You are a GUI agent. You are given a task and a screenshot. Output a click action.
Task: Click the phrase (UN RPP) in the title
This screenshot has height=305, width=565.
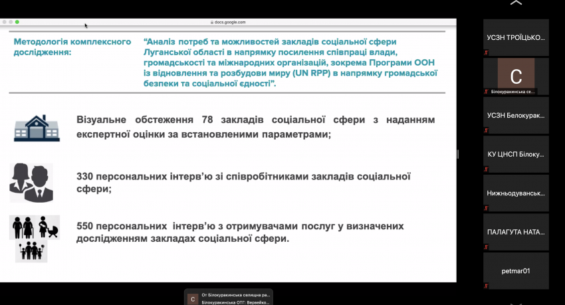(312, 73)
